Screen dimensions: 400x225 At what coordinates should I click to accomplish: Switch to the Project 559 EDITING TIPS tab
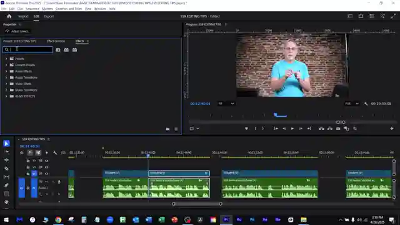pos(19,41)
